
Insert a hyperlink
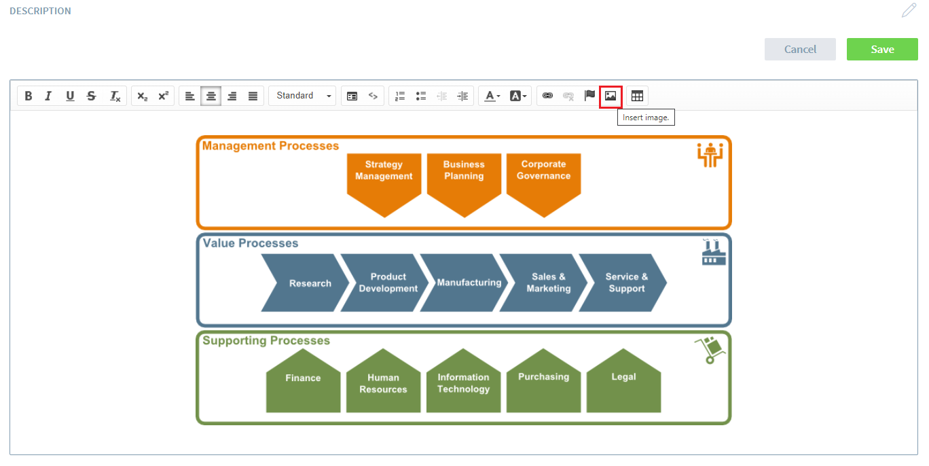click(548, 96)
